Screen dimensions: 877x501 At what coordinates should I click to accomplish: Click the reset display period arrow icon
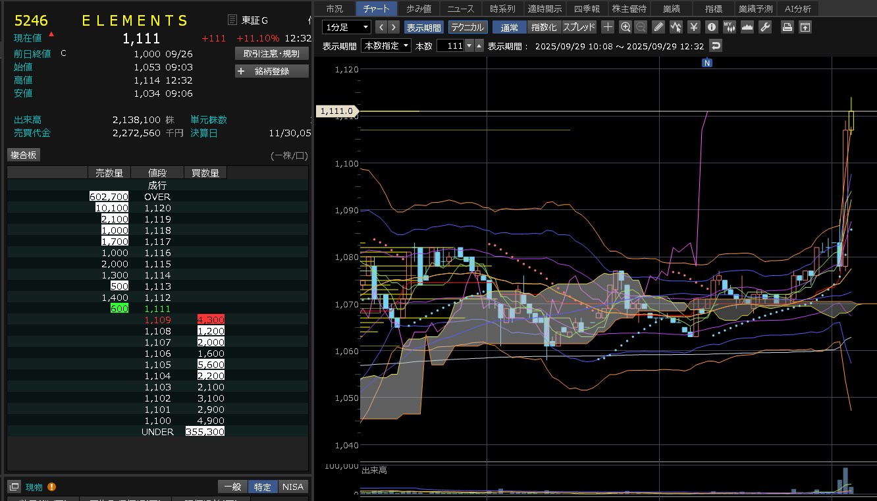(x=716, y=45)
